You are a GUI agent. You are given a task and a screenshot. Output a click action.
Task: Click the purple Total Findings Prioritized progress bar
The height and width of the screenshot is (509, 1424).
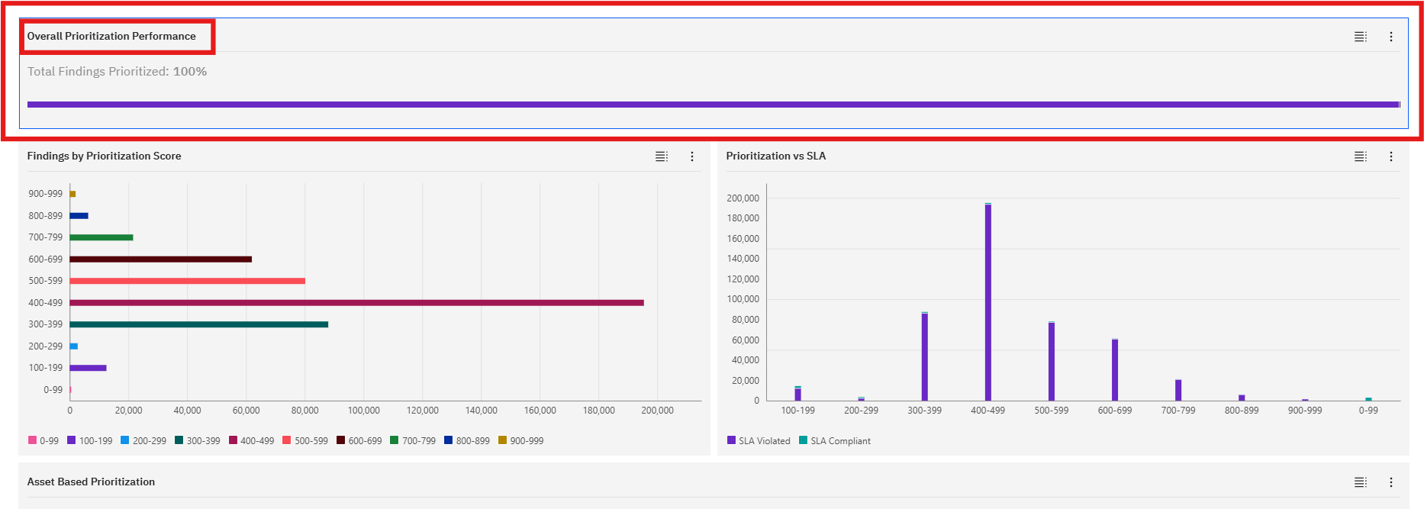click(x=714, y=105)
